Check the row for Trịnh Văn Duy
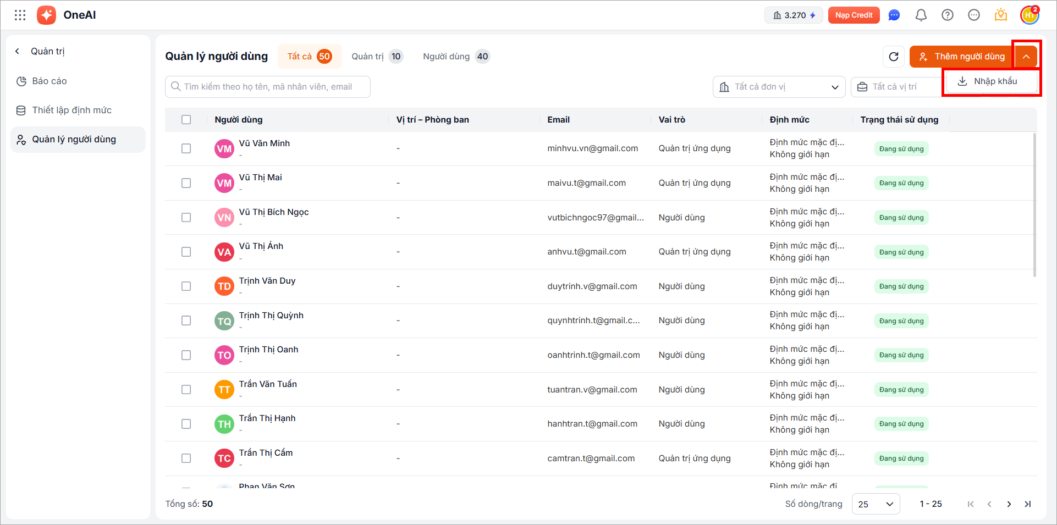Screen dimensions: 1057x525 point(186,286)
